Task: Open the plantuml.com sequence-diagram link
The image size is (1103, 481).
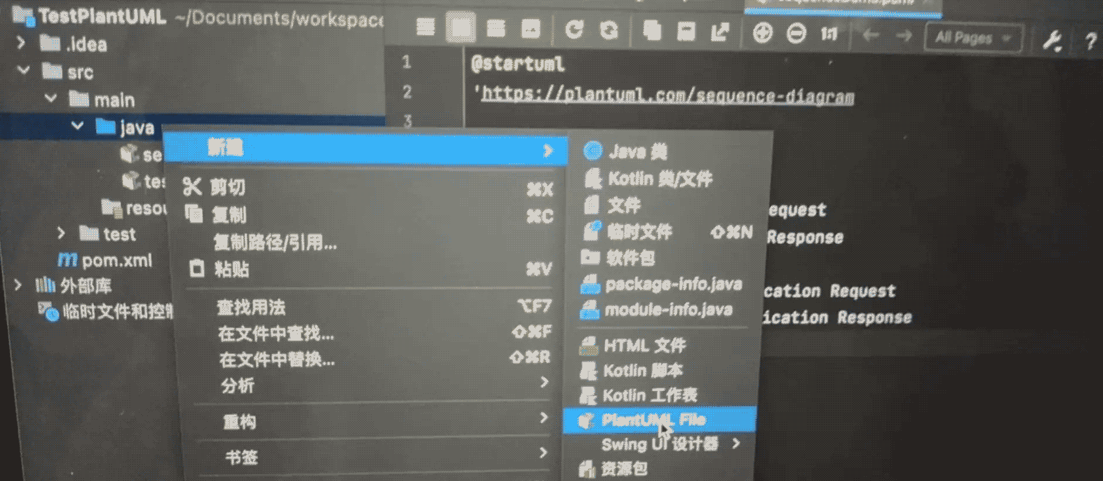Action: coord(668,95)
